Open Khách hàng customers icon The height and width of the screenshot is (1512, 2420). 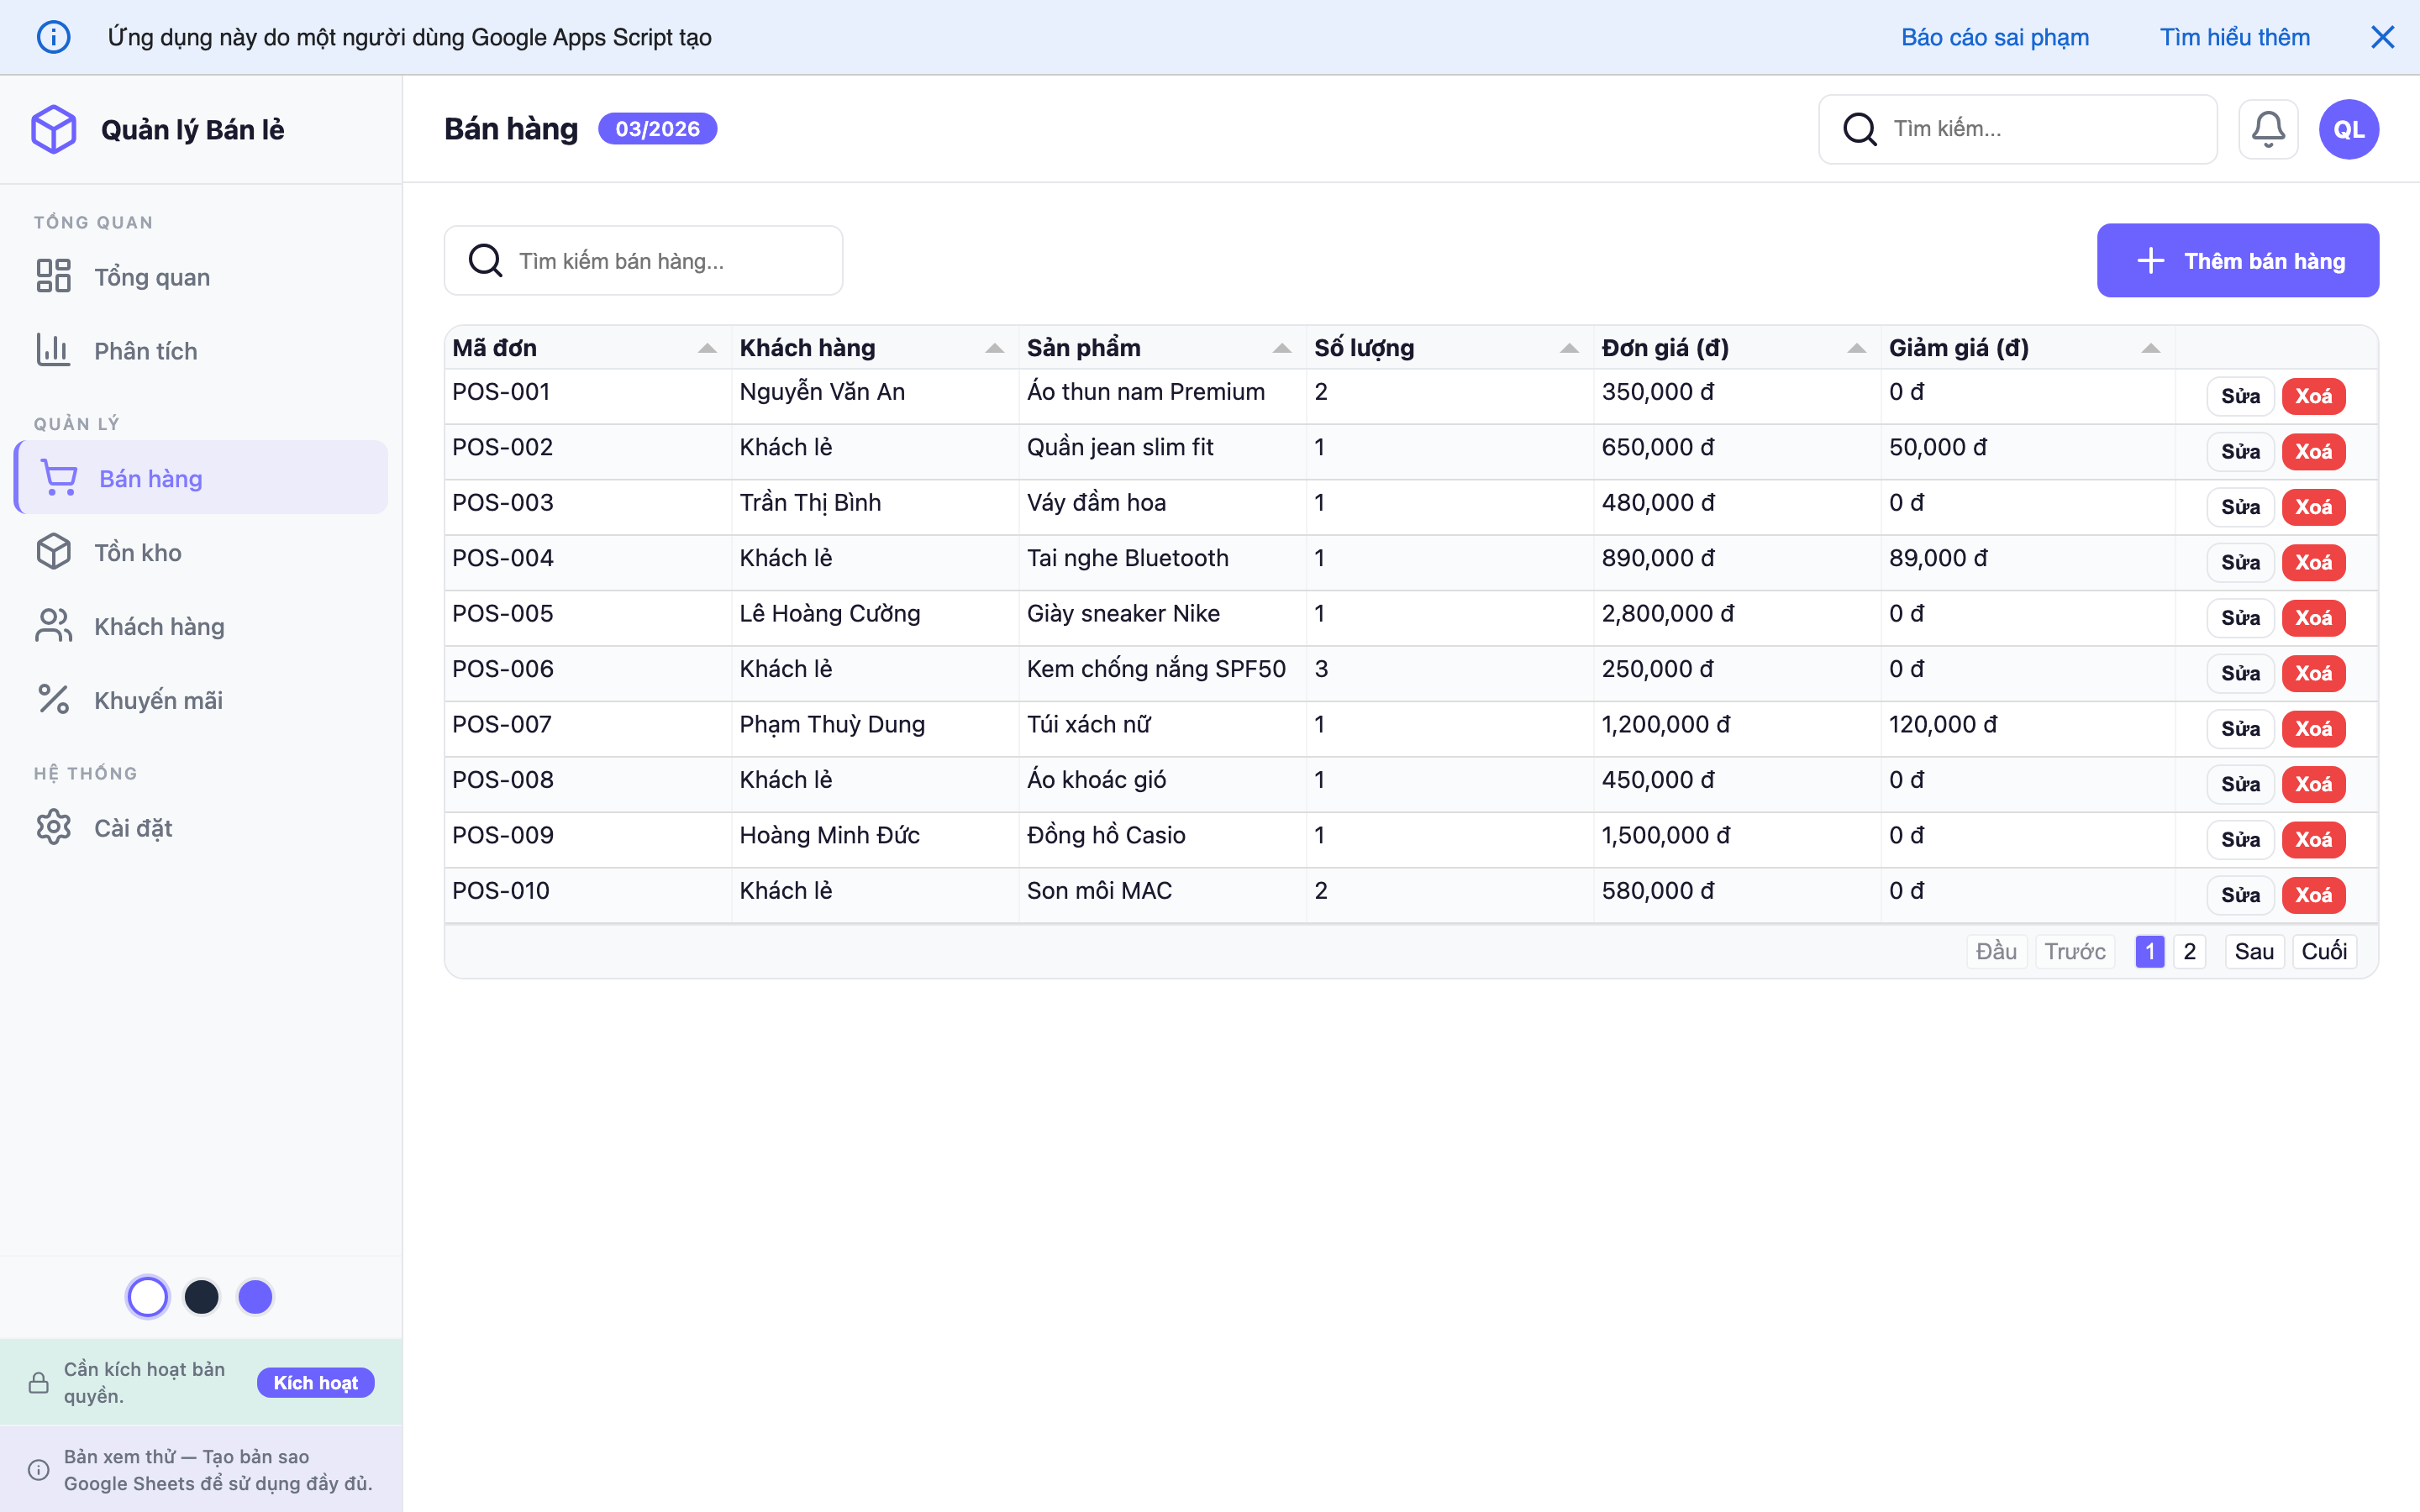tap(54, 625)
